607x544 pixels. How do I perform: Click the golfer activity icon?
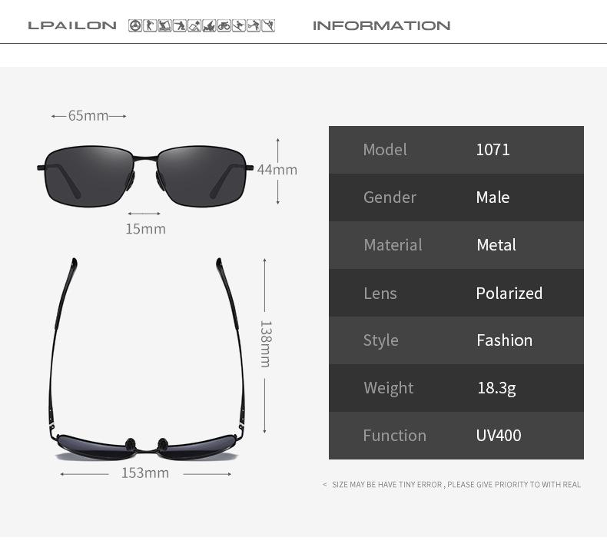point(150,25)
